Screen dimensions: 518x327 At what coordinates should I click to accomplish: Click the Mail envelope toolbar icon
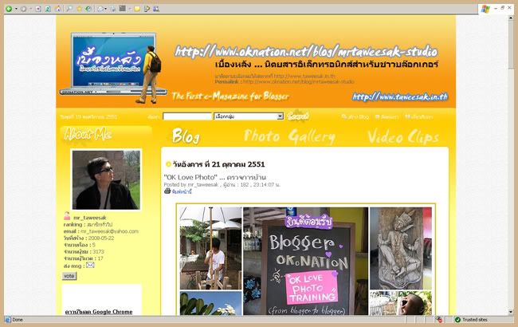click(x=100, y=9)
